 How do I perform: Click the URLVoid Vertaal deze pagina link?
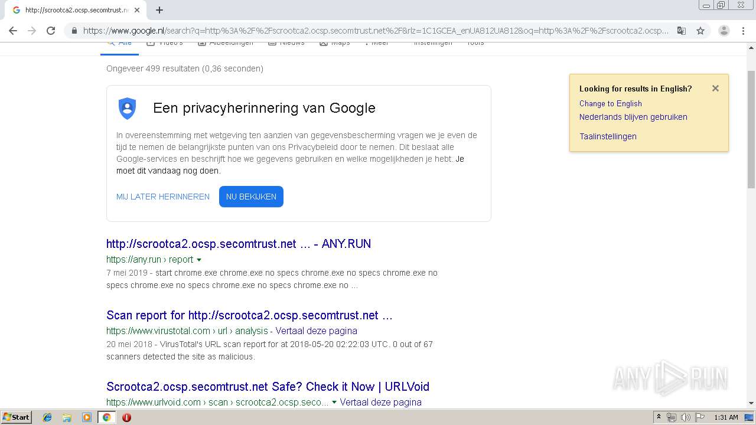pyautogui.click(x=381, y=402)
